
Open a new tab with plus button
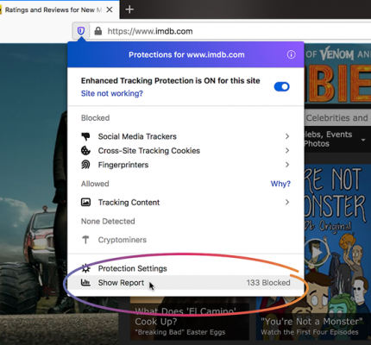coord(129,9)
